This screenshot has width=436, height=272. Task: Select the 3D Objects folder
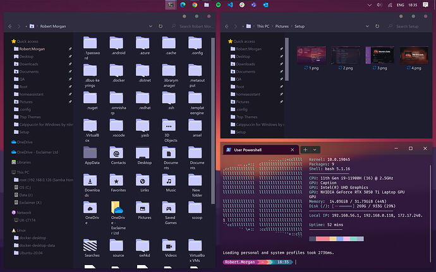169,131
